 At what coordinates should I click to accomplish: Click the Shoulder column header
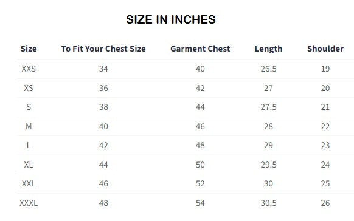325,49
